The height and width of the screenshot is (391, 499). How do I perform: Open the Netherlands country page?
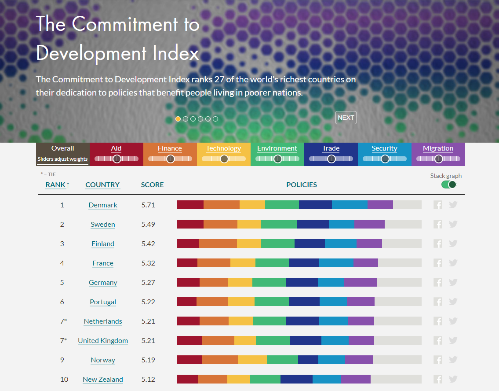[x=102, y=321]
